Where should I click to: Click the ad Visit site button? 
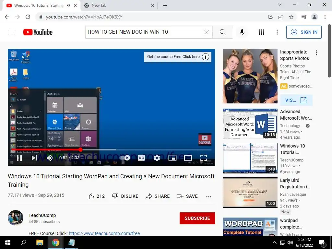[296, 100]
